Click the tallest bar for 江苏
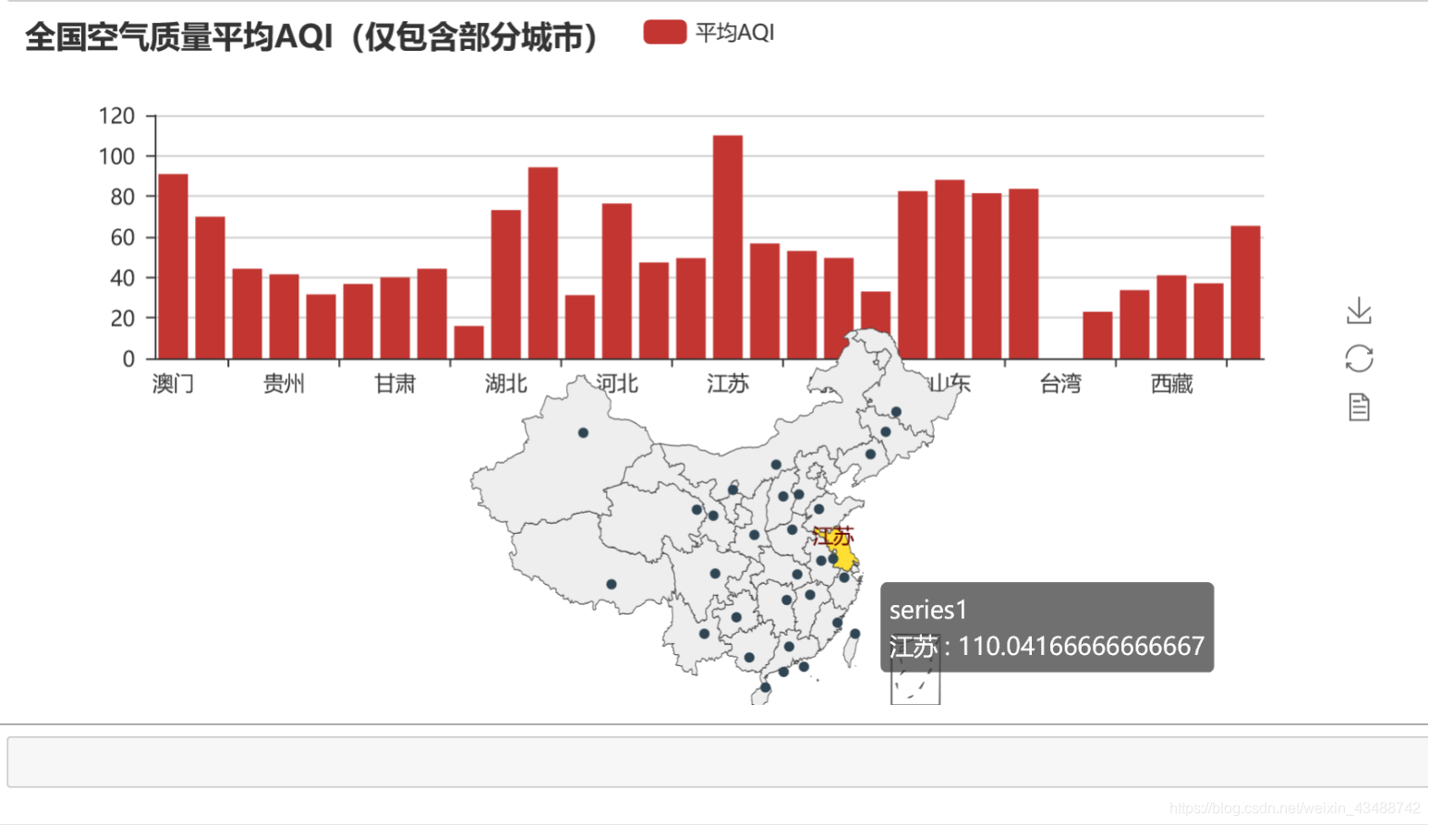 (728, 247)
